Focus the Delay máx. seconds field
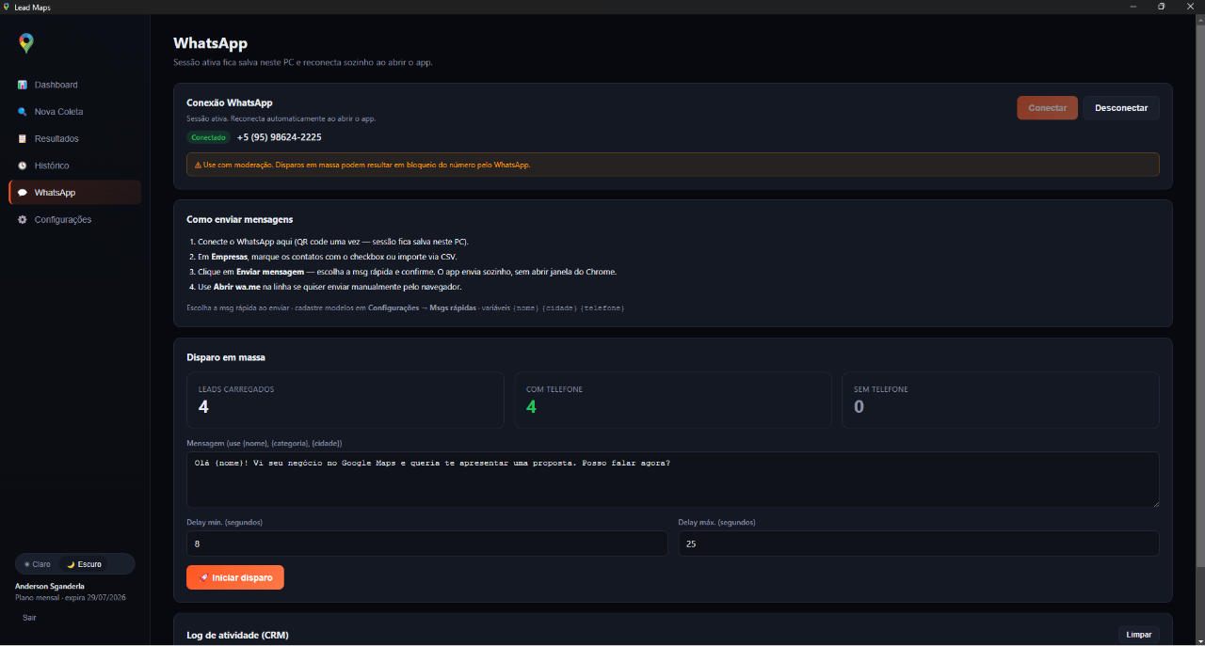Screen dimensions: 1205x646 click(x=919, y=544)
